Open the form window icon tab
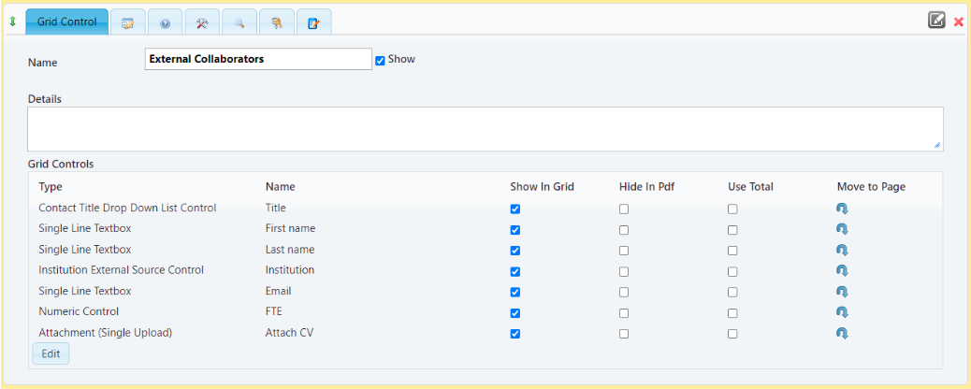 [127, 22]
